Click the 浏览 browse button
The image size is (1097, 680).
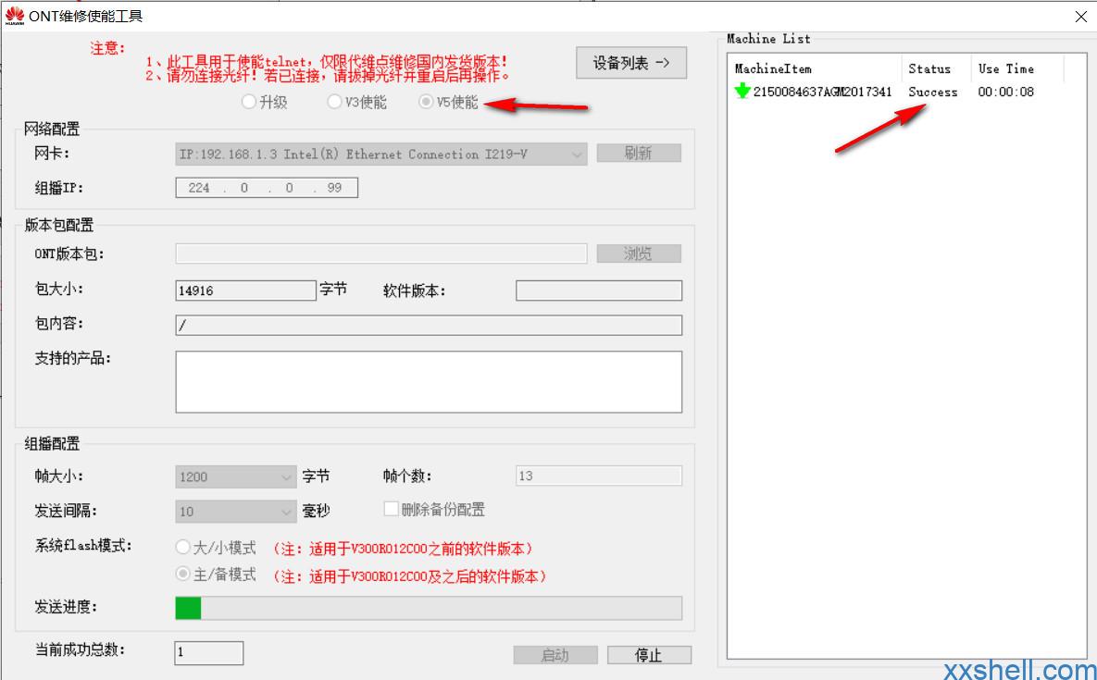click(638, 253)
